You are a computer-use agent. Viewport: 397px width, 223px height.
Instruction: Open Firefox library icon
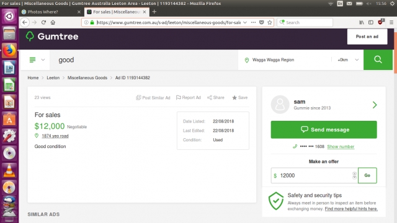click(362, 22)
